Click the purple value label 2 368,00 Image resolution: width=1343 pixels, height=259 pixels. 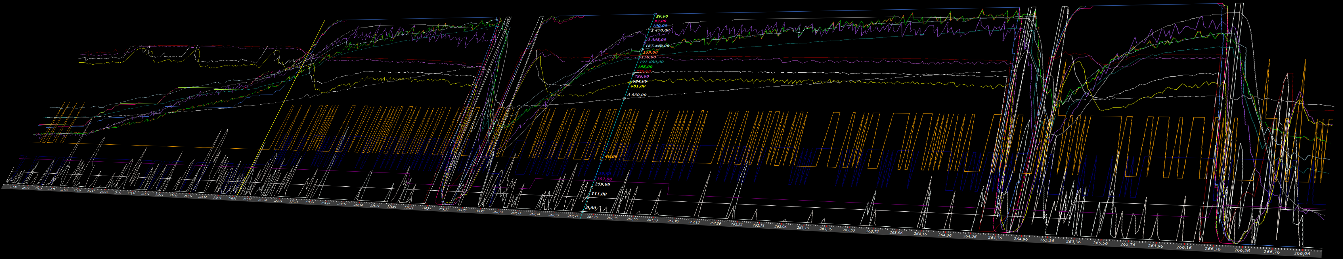tap(657, 40)
